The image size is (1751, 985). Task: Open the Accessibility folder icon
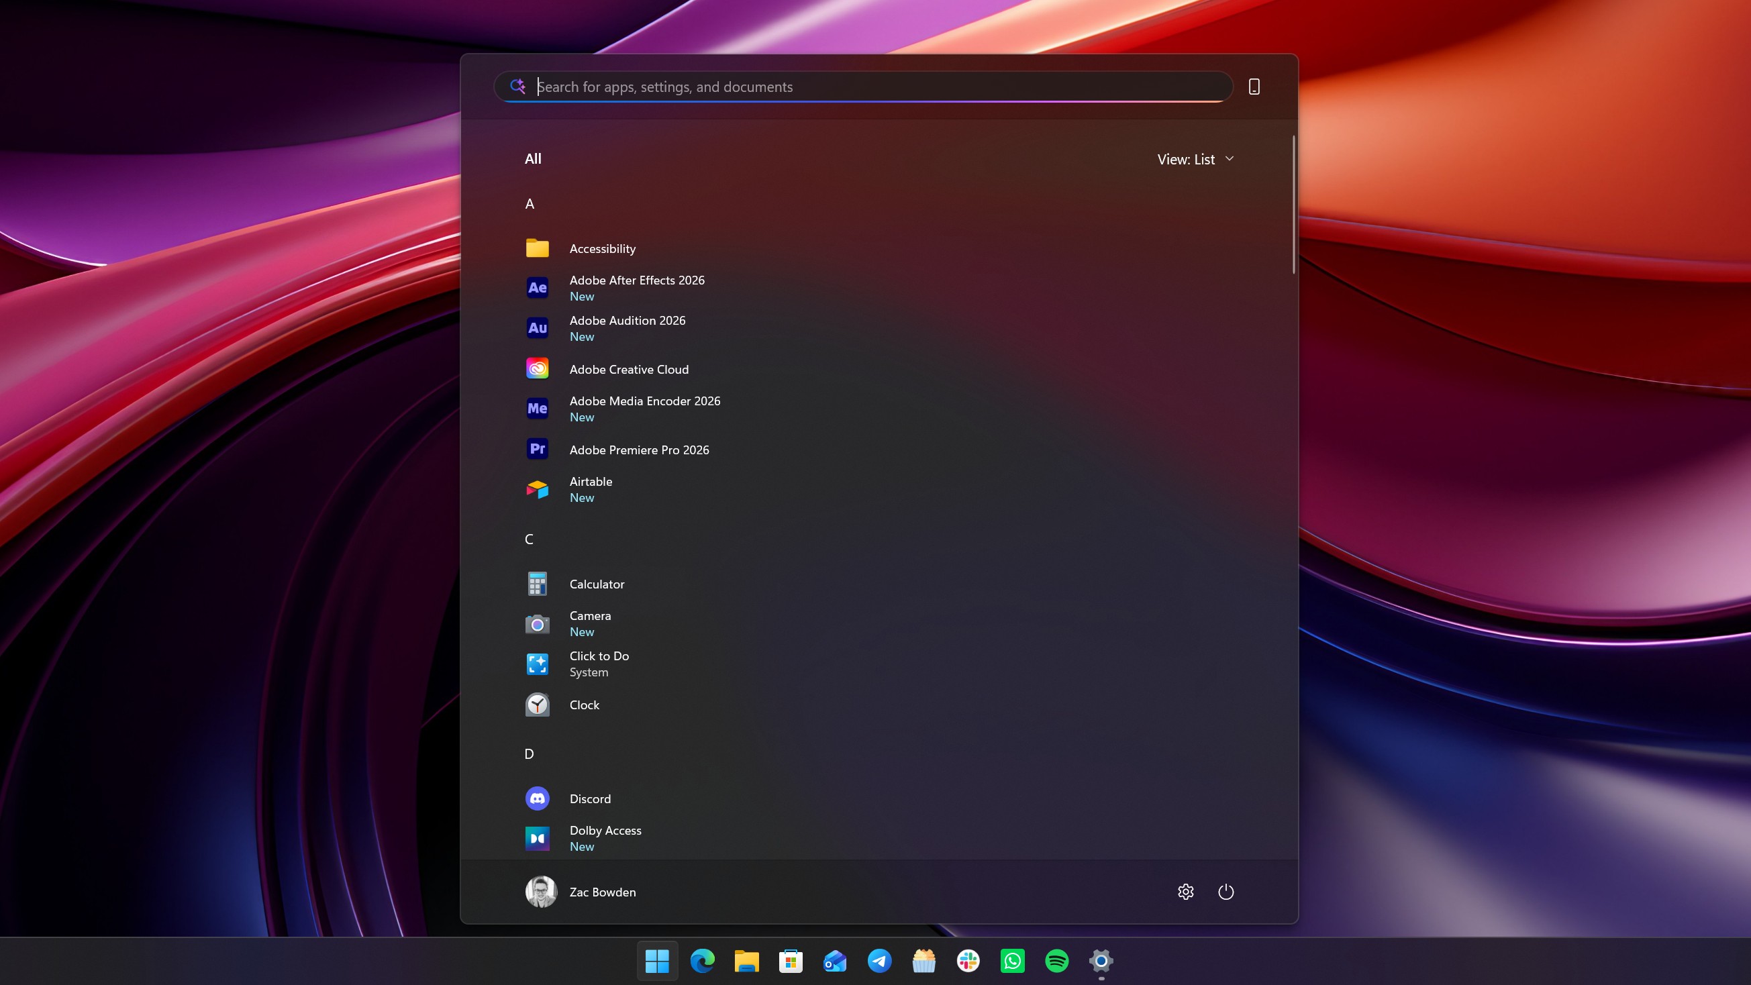coord(537,248)
